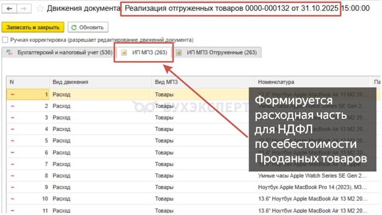382x215 pixels.
Task: Click the red minus icon in row 7
Action: coord(12,164)
